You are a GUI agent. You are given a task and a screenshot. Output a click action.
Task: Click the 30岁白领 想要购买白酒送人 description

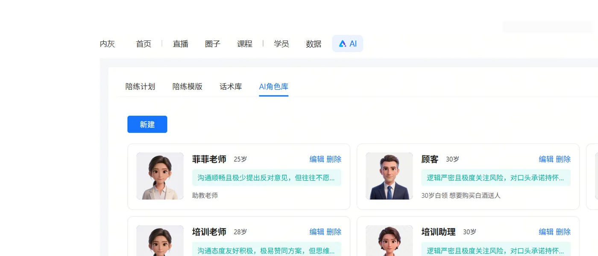click(461, 195)
